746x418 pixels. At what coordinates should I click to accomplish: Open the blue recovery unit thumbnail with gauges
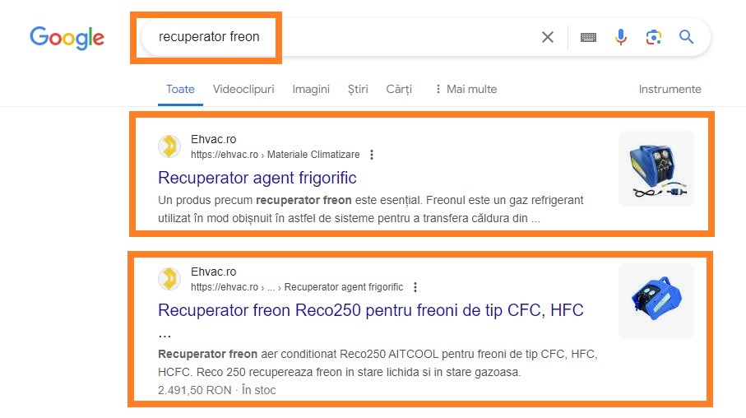[656, 169]
